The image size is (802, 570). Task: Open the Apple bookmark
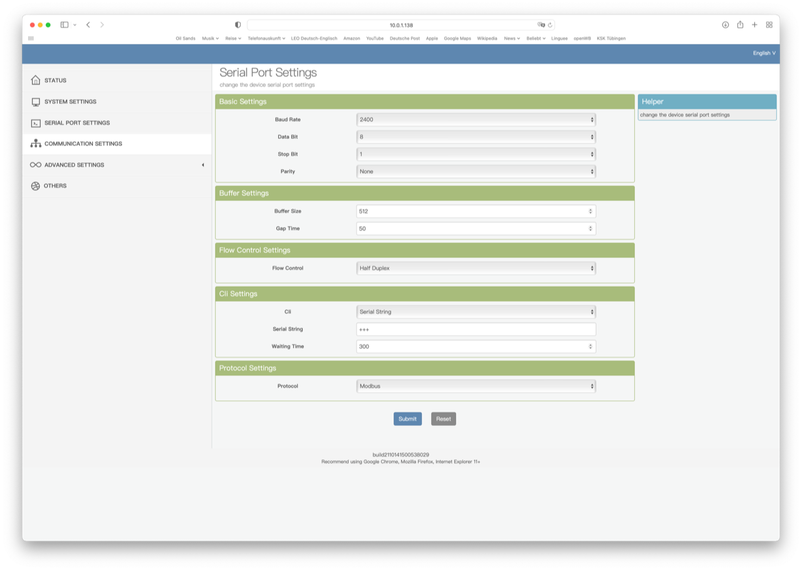[x=432, y=38]
